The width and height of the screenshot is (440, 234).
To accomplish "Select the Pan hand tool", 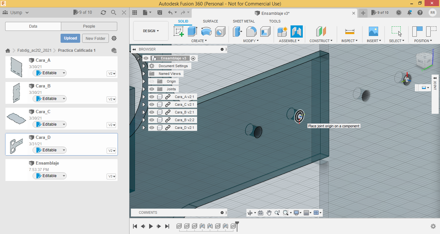I will (x=269, y=213).
